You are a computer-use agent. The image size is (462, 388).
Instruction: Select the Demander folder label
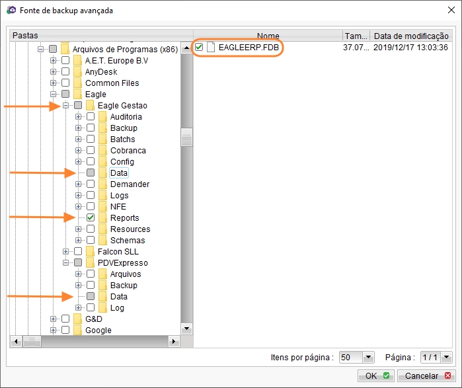click(130, 184)
